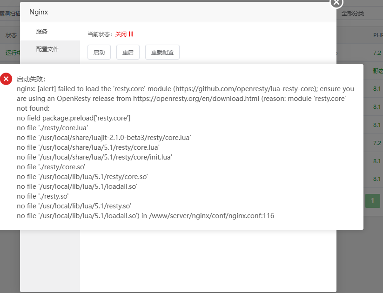Click the 重载配置 button
The image size is (383, 293).
(x=162, y=52)
